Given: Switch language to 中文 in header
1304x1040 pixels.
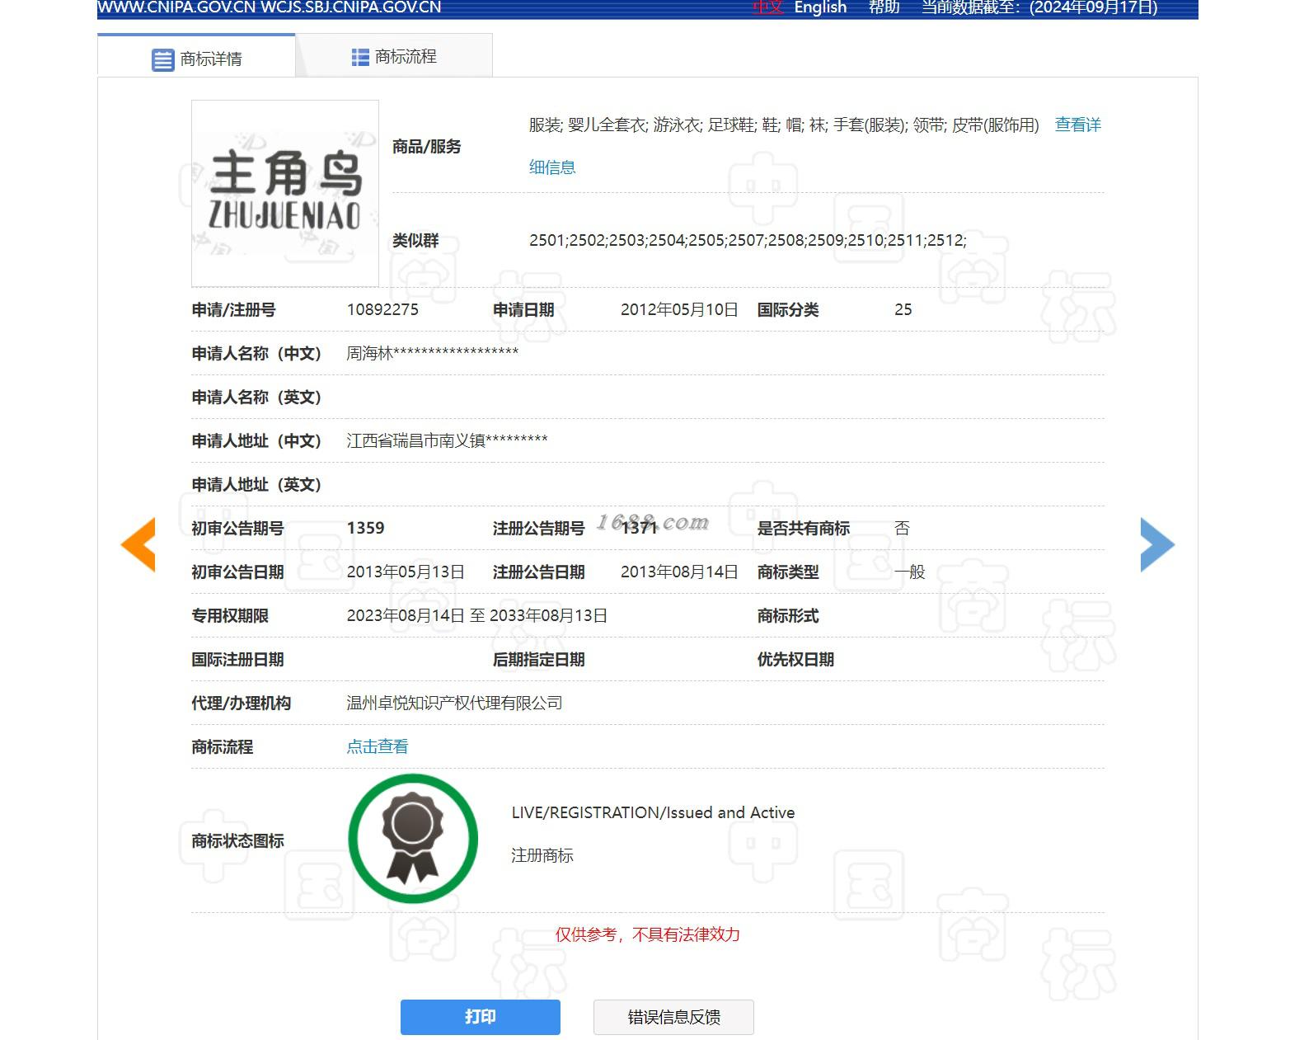Looking at the screenshot, I should click(767, 7).
